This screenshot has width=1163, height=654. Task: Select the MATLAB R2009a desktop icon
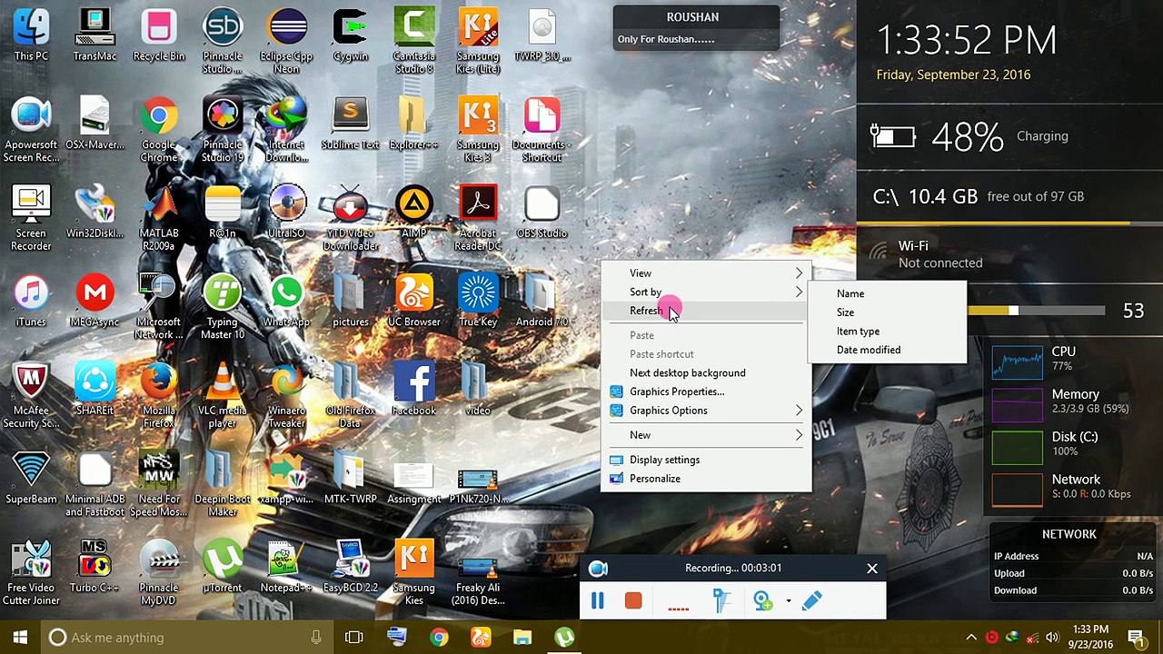159,218
